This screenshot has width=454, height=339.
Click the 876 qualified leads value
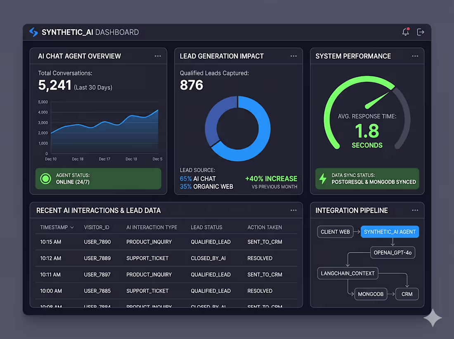192,85
